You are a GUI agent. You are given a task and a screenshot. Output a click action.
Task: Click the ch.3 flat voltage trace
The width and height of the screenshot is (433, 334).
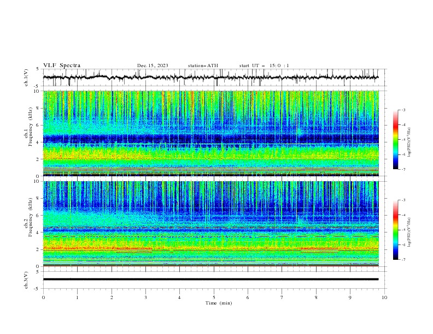point(211,279)
